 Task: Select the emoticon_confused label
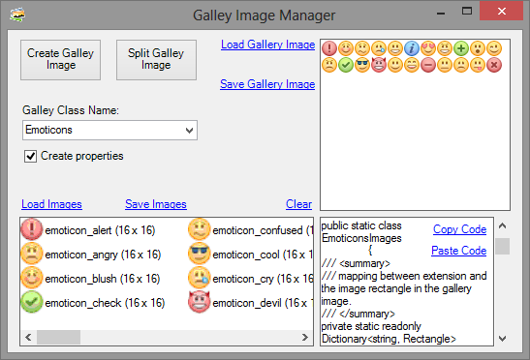point(263,230)
